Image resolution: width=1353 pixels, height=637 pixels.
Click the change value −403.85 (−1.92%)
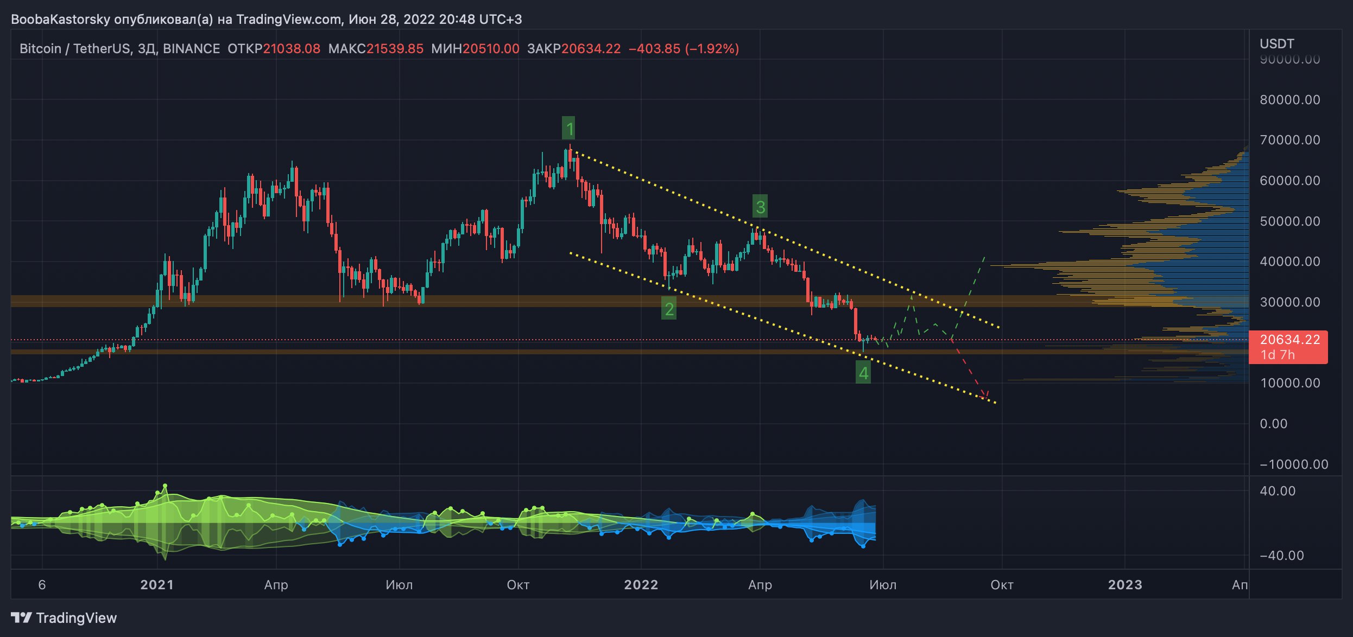(x=684, y=49)
